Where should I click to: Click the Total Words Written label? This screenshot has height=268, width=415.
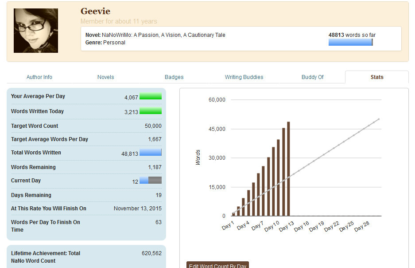[x=36, y=153]
